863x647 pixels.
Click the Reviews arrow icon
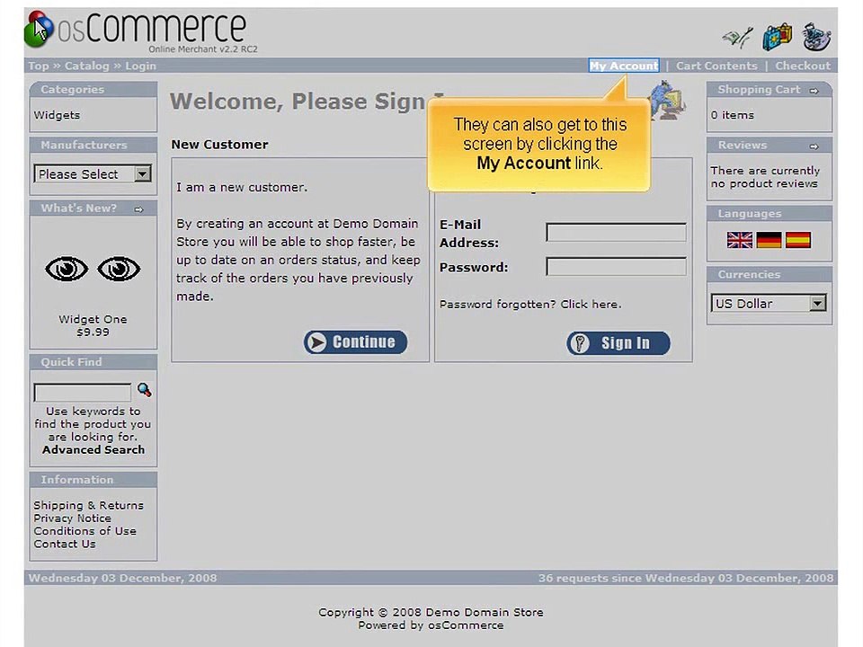pyautogui.click(x=814, y=146)
